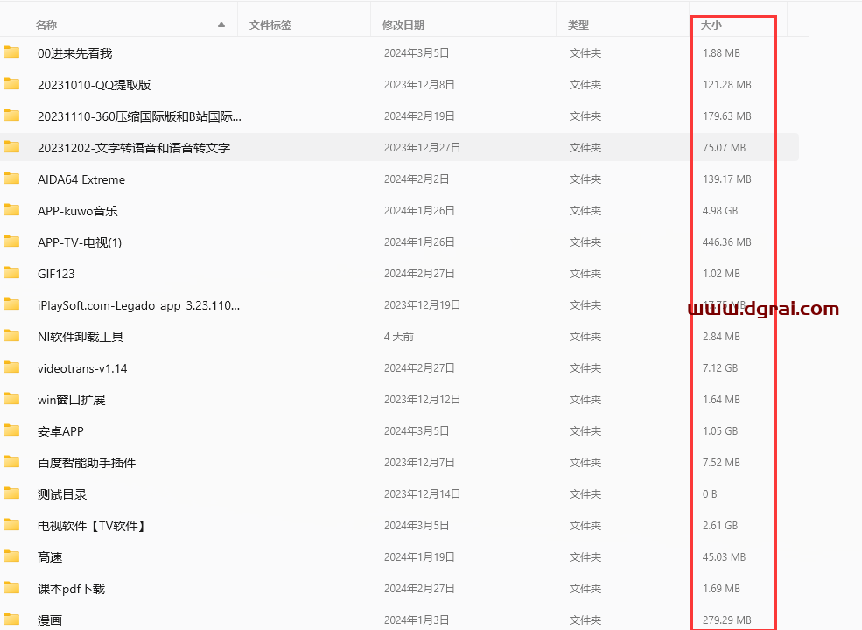Click folder icon for 电视软件【TV软件】
Screen dimensions: 862x630
tap(11, 525)
